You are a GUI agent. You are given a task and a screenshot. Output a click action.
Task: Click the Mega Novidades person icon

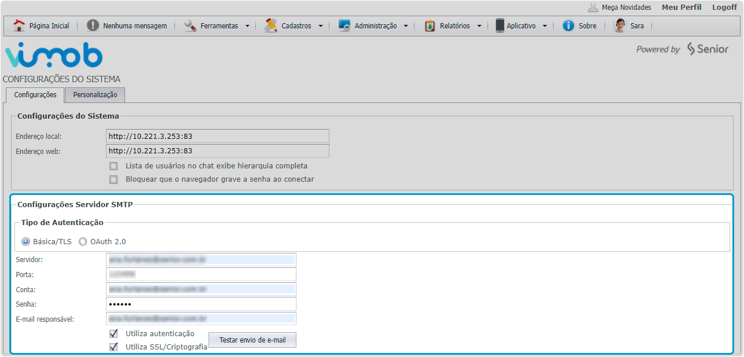coord(593,8)
